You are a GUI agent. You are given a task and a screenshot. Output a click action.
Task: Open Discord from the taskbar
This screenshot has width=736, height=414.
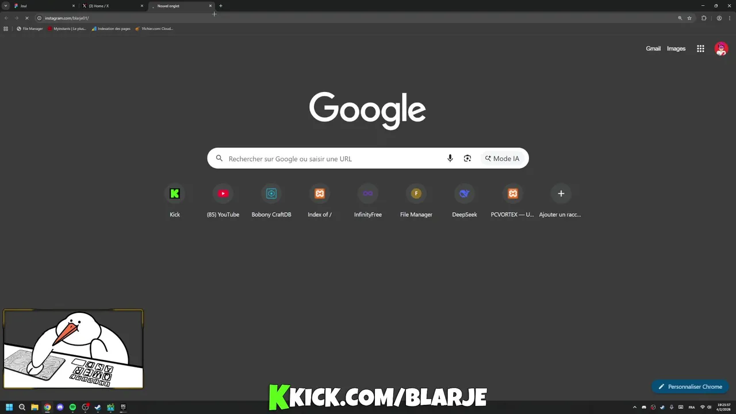click(60, 407)
